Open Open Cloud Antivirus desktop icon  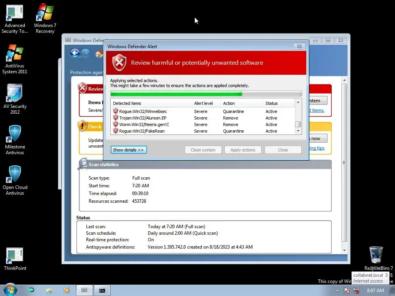click(15, 180)
